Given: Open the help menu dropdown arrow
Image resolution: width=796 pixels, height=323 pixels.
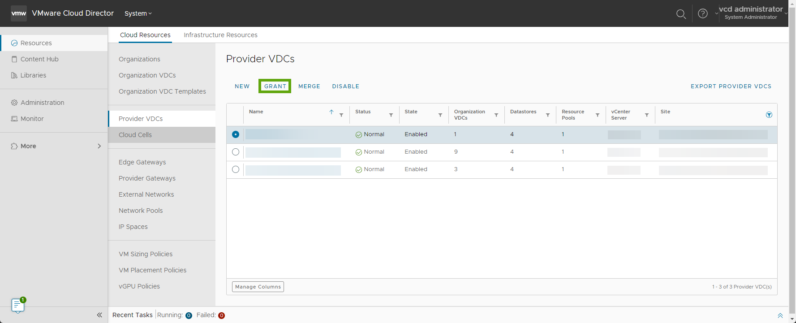Looking at the screenshot, I should (x=716, y=13).
